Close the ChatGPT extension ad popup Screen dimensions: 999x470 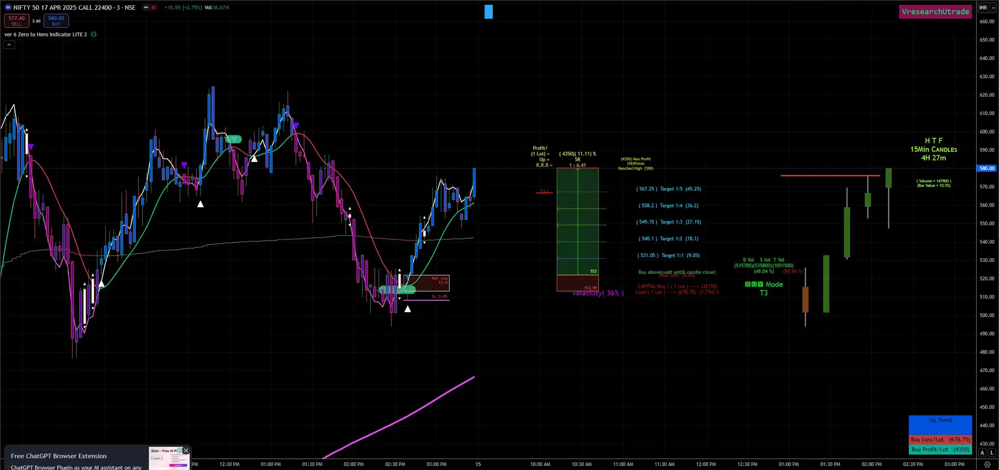pyautogui.click(x=186, y=451)
